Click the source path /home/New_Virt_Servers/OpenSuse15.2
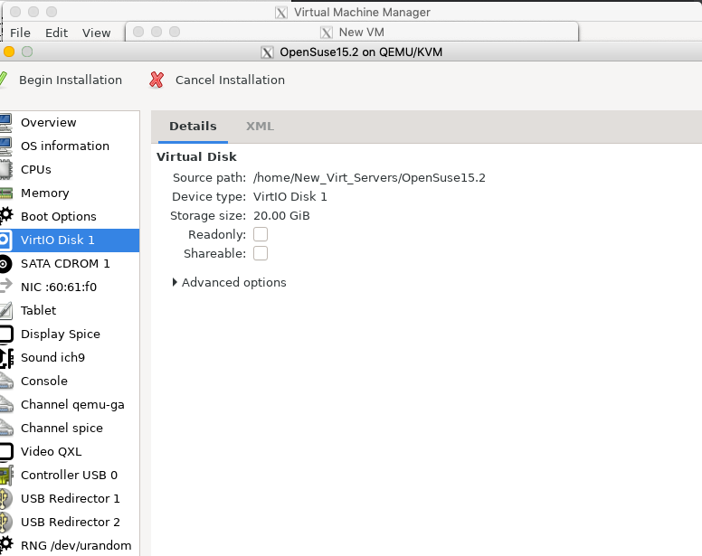702x556 pixels. [x=369, y=178]
